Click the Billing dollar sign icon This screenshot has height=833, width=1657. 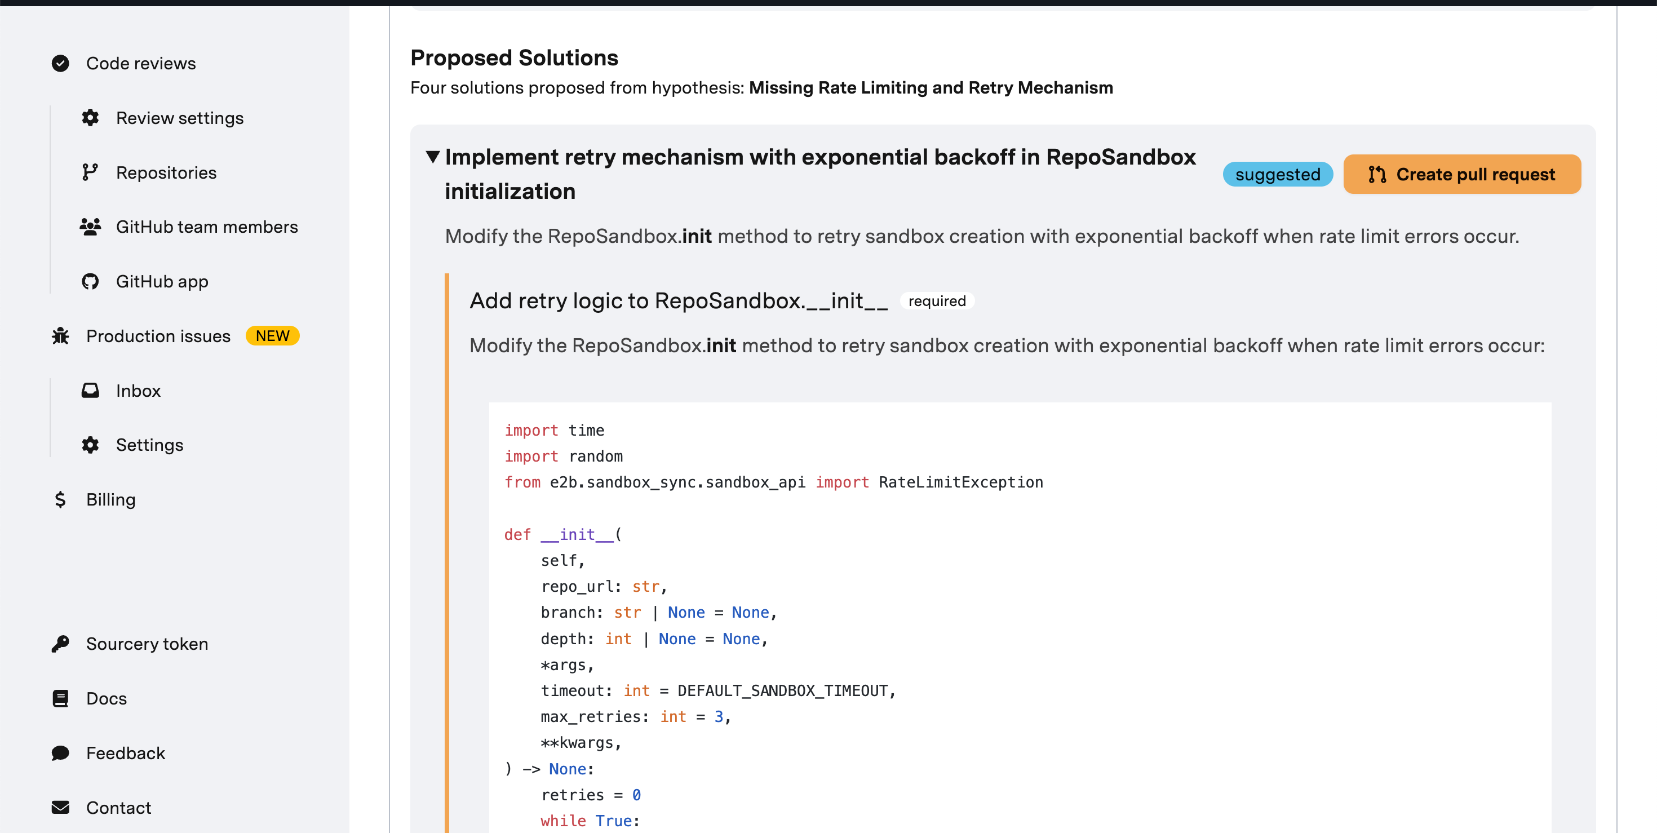pos(60,499)
